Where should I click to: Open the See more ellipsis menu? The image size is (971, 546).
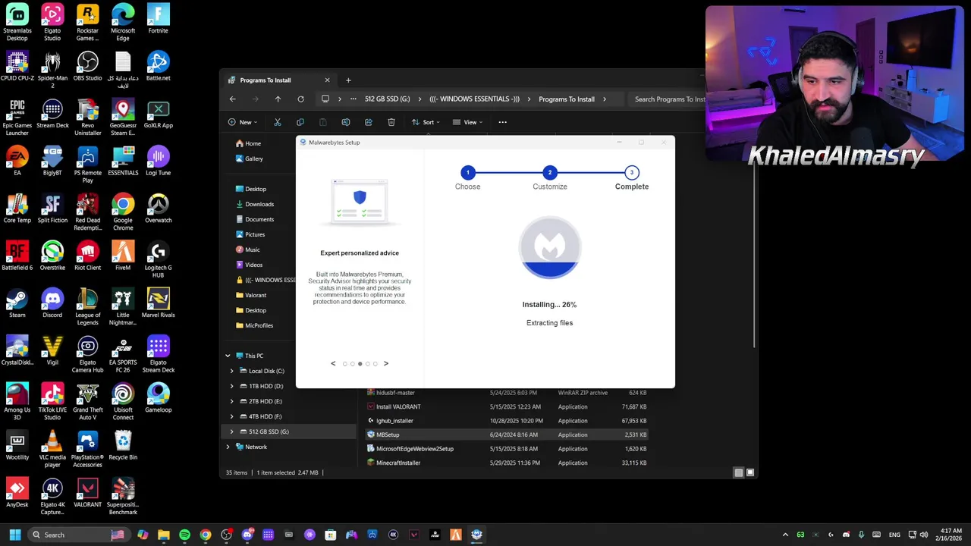502,122
